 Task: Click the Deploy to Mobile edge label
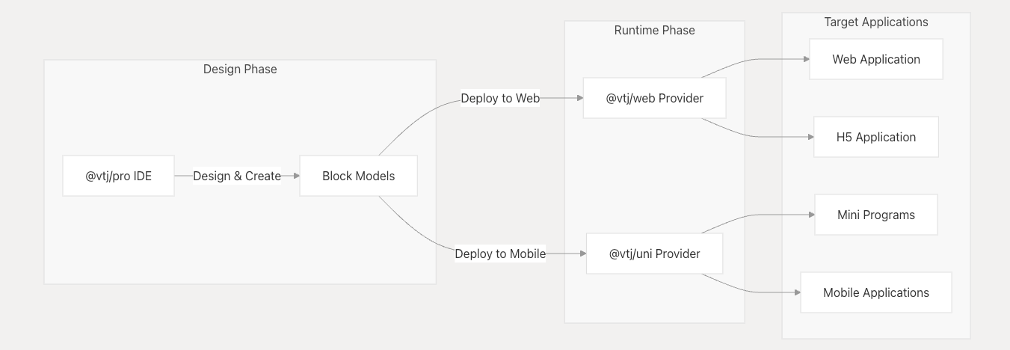coord(500,254)
